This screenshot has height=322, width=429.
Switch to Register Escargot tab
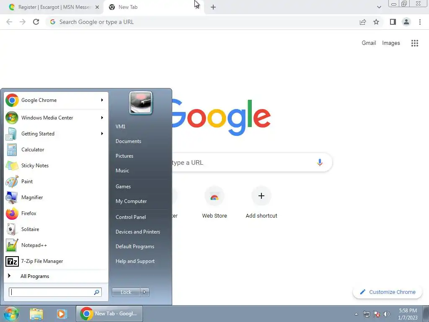click(x=52, y=7)
